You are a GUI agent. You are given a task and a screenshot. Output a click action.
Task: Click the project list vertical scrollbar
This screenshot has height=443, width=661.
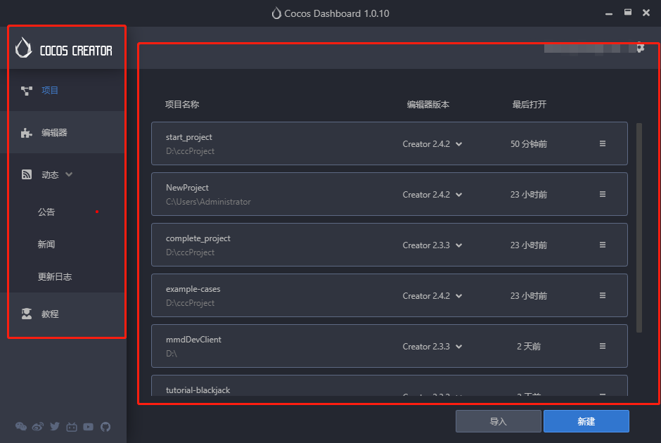(639, 228)
